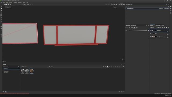Viewport: 172px width, 97px height.
Task: Click the symmetry icon in top toolbar
Action: 28,4
